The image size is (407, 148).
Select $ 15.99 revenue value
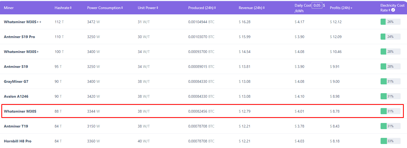[x=245, y=37]
